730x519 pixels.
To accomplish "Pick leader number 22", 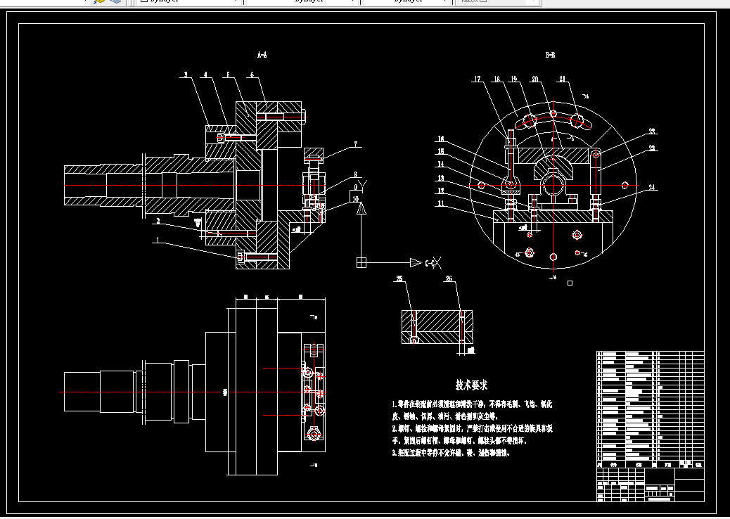I will click(x=652, y=132).
